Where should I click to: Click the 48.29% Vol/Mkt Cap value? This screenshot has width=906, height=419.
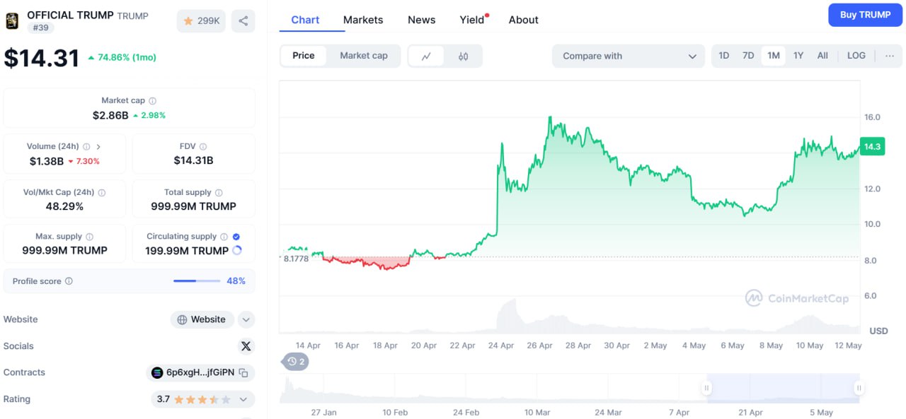[64, 206]
